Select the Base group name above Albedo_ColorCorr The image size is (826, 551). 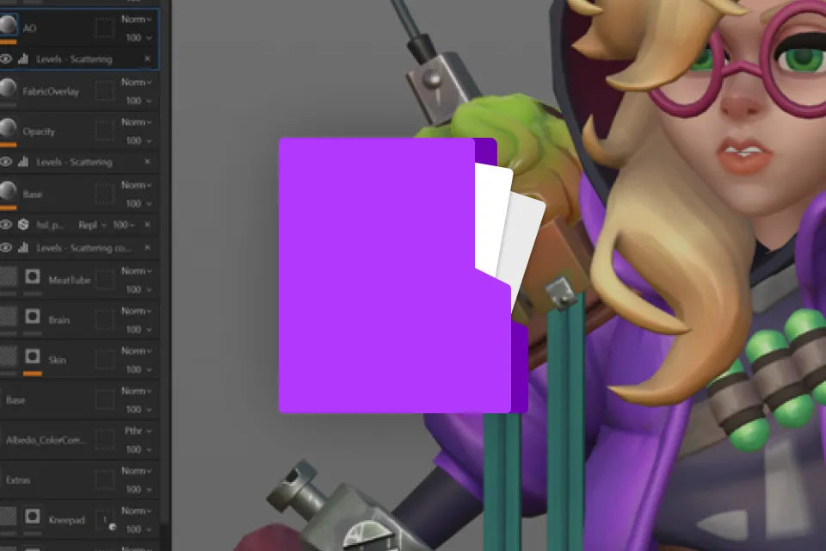coord(15,400)
